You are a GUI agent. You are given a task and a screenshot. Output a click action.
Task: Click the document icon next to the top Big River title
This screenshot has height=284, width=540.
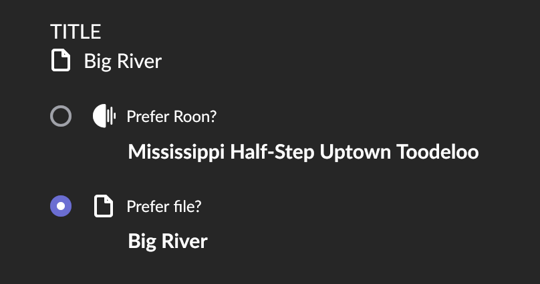(x=61, y=62)
